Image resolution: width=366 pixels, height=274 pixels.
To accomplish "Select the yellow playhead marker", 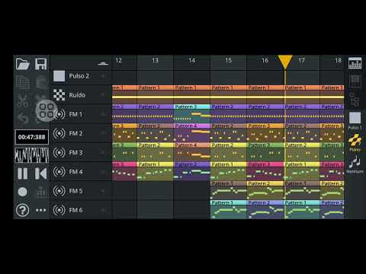I will (285, 62).
